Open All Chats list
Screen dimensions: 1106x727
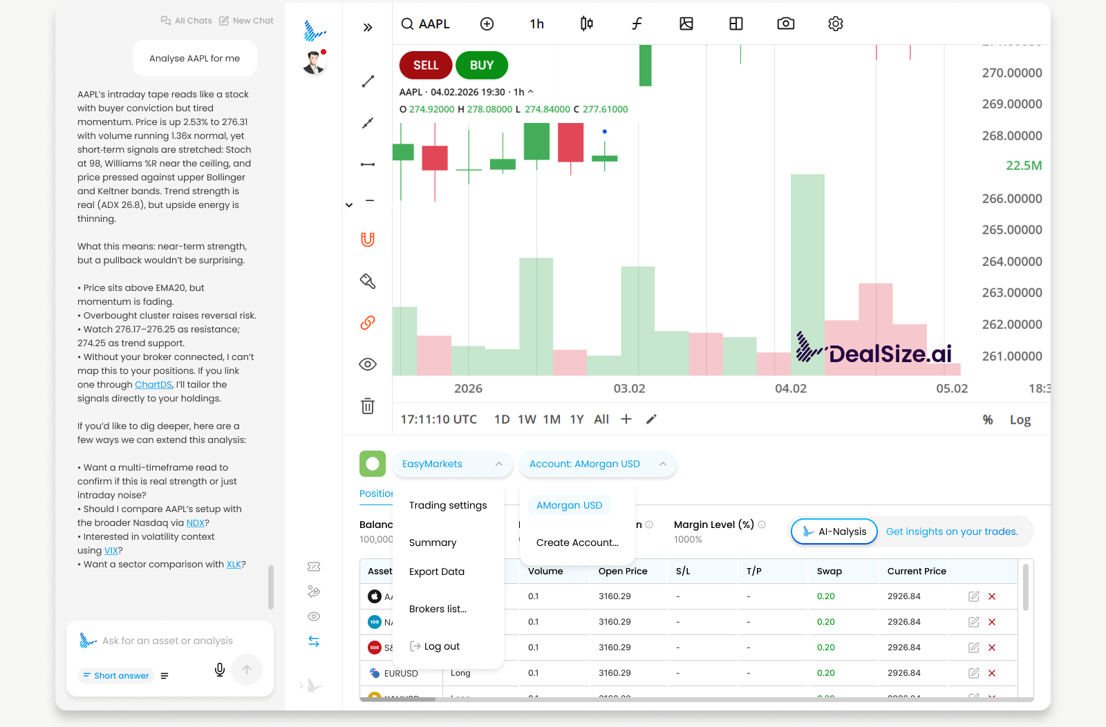tap(187, 21)
